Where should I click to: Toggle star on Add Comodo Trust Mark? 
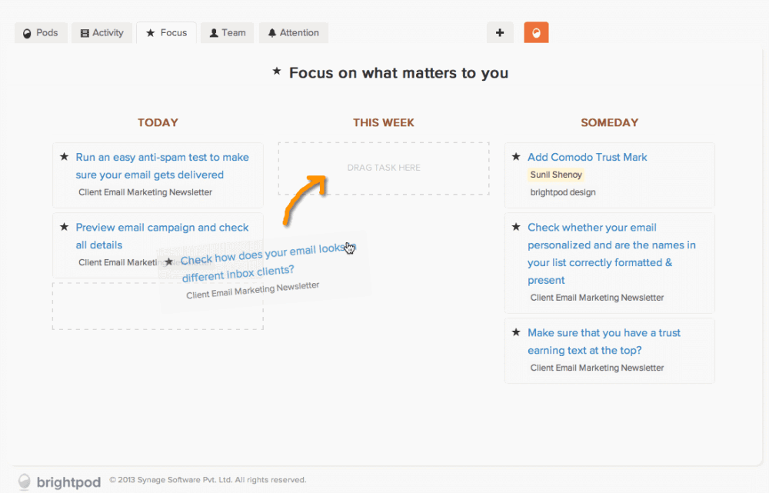(x=516, y=157)
